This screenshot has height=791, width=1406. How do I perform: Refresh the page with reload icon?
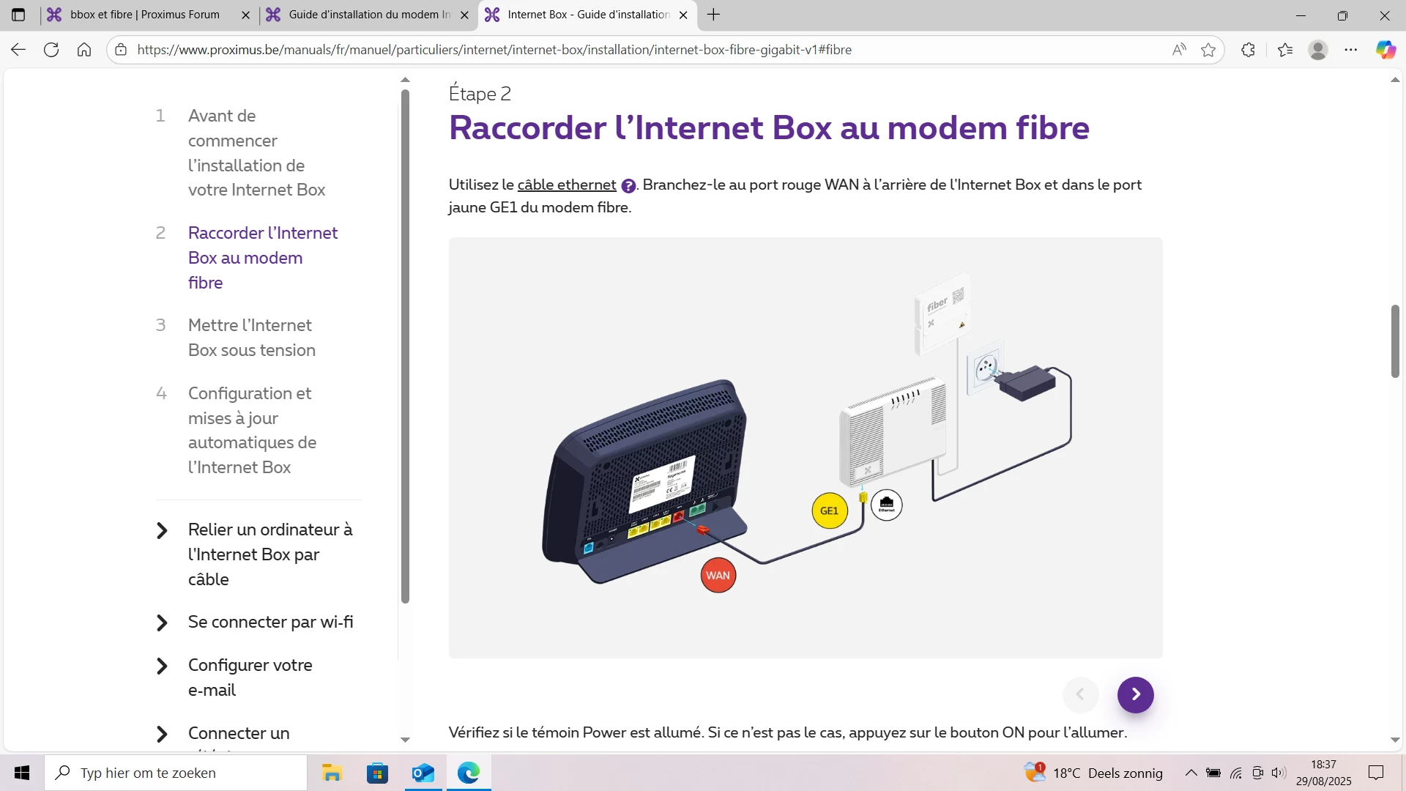(51, 50)
